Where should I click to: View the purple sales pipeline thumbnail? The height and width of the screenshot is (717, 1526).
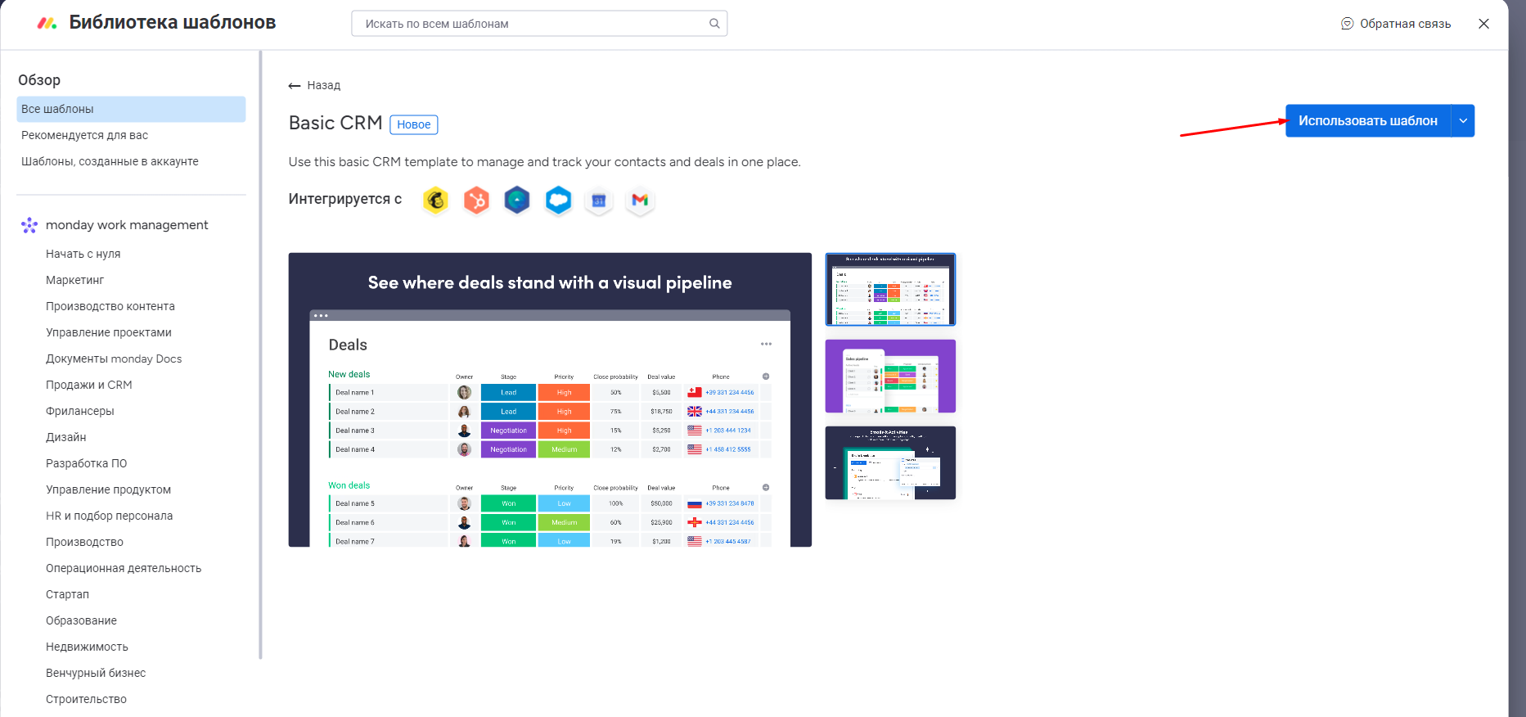tap(890, 377)
